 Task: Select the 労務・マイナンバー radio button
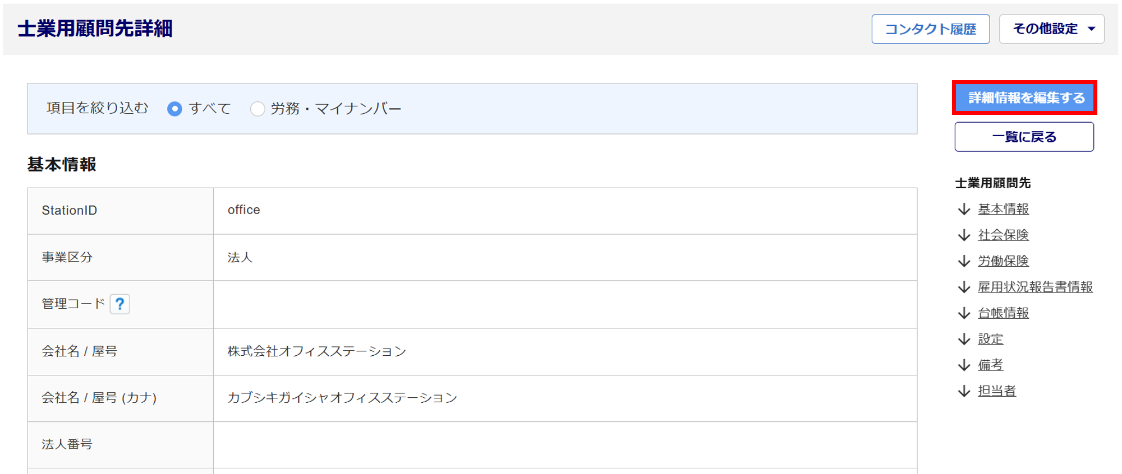coord(257,109)
